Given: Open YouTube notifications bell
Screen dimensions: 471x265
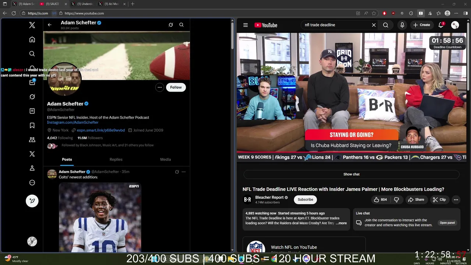Looking at the screenshot, I should click(x=441, y=25).
